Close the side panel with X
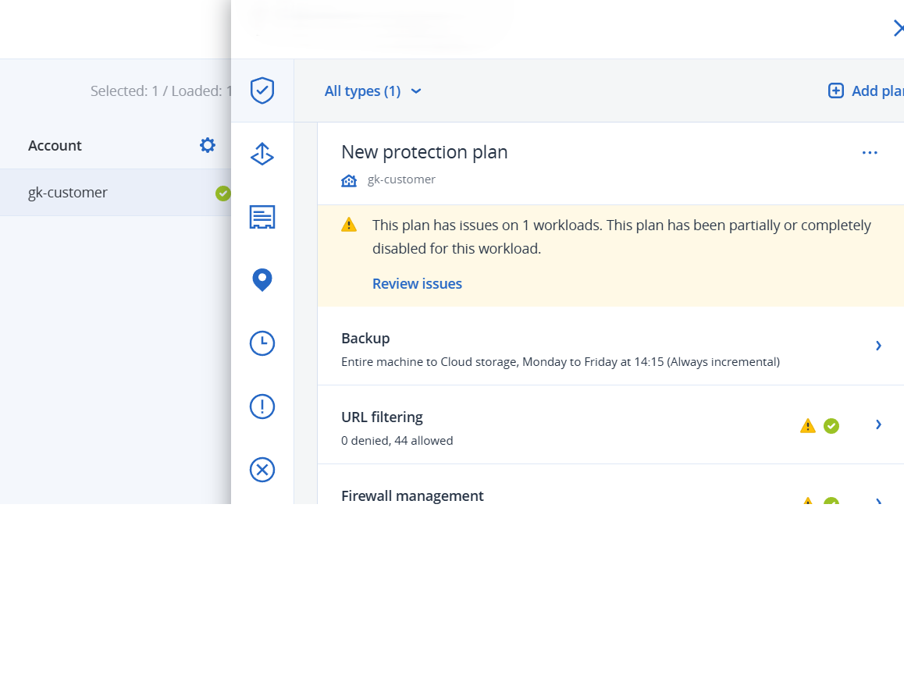The width and height of the screenshot is (904, 696). 898,29
